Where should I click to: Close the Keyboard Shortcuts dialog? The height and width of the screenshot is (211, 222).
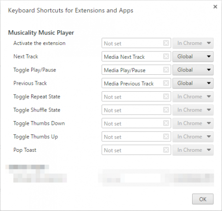[215, 6]
